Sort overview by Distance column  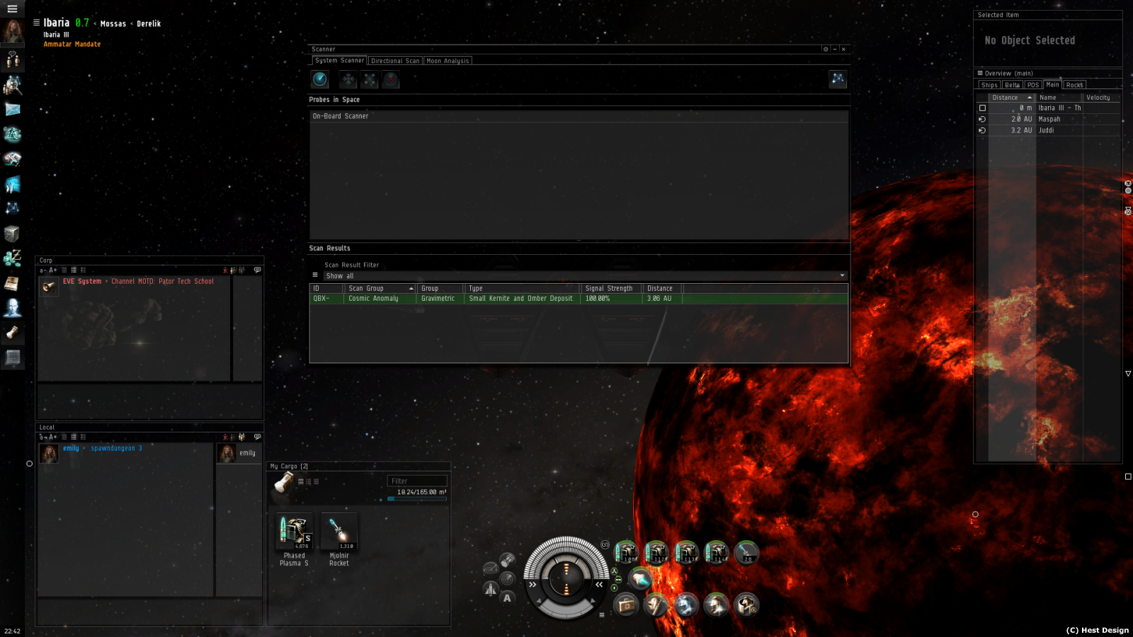tap(1012, 98)
